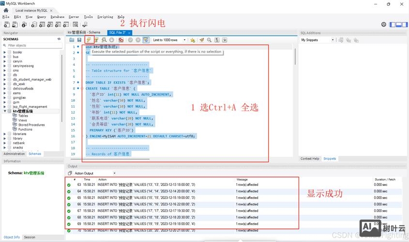Execute statement under cursor icon
Viewport: 409px width, 242px height.
pyautogui.click(x=96, y=40)
